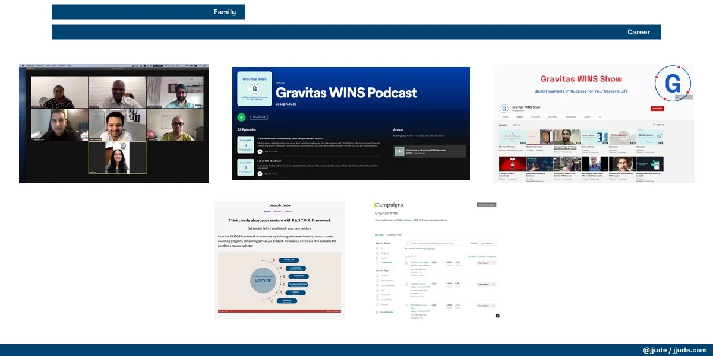Screen dimensions: 713x356
Task: Click Create Folder in Campaigns sidebar
Action: (x=384, y=311)
